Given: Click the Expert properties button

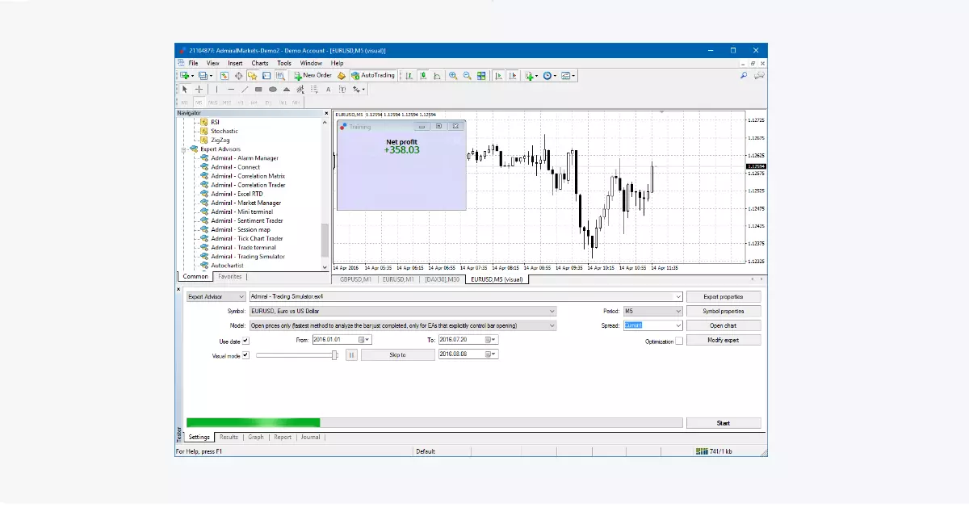Looking at the screenshot, I should 724,296.
